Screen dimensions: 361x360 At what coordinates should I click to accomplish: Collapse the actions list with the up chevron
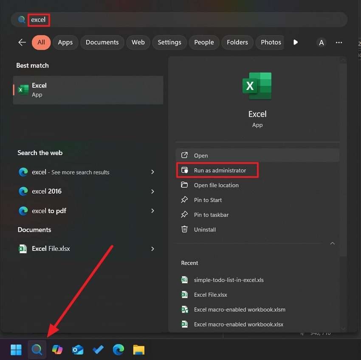[333, 243]
